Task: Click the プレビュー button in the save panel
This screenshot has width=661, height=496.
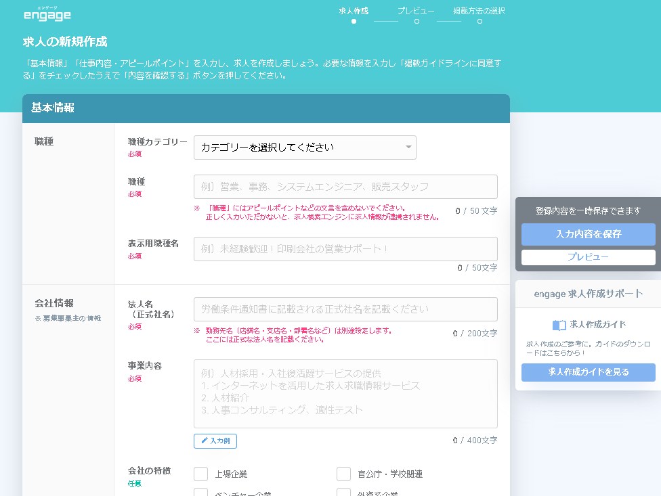Action: (x=588, y=257)
